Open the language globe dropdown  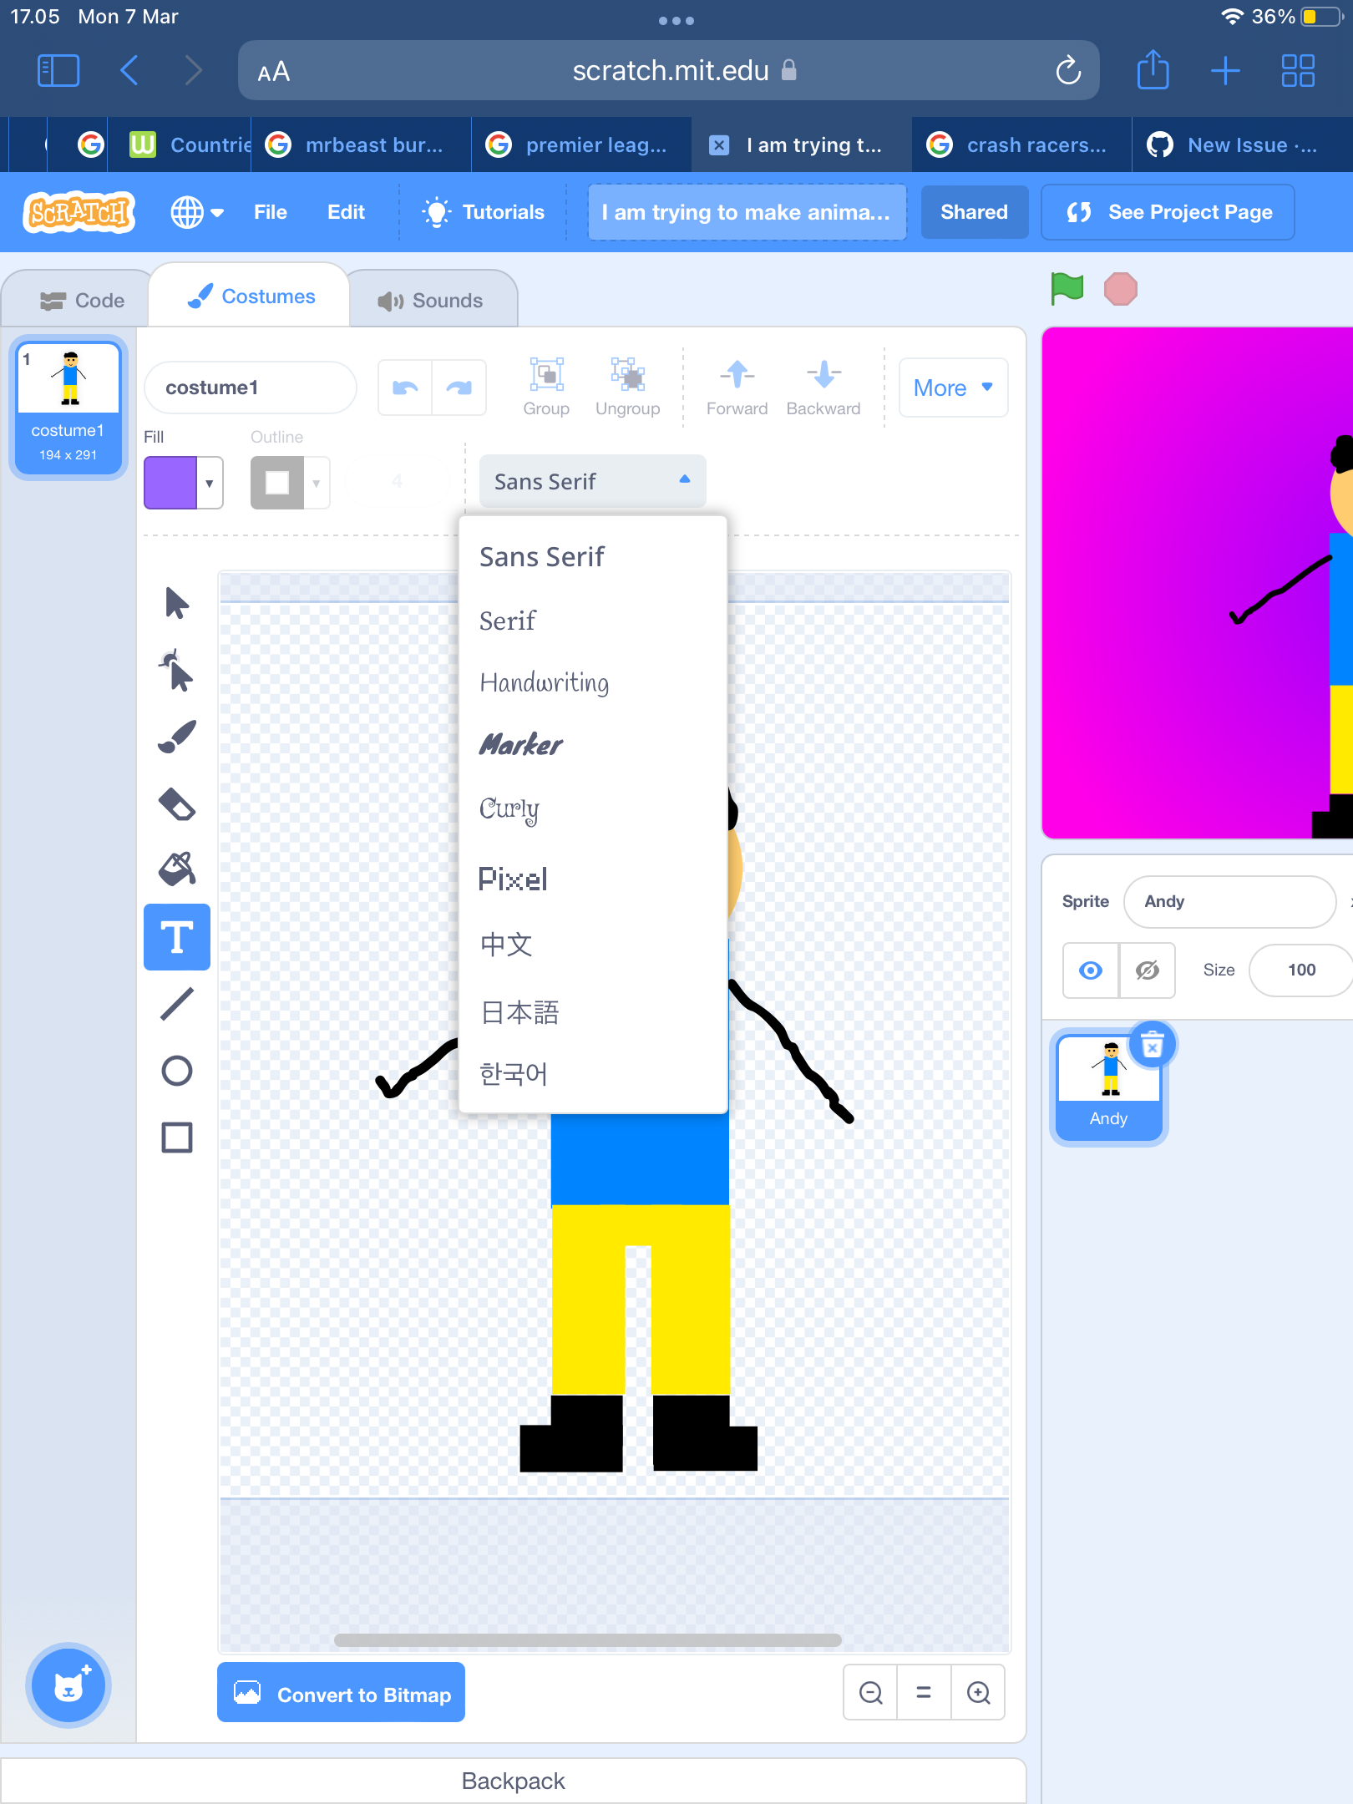pos(197,212)
